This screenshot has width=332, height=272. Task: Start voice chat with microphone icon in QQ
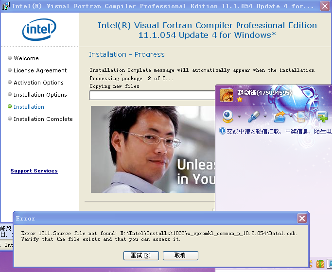(x=254, y=117)
